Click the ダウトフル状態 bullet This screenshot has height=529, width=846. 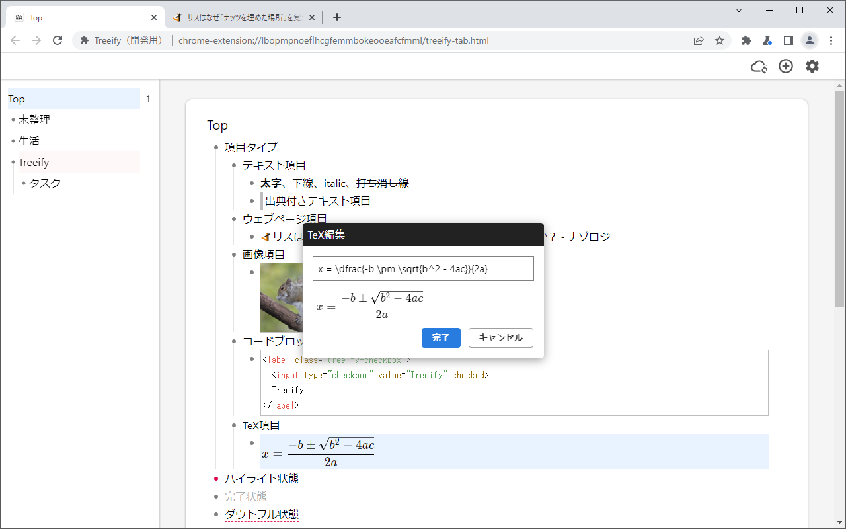tap(215, 514)
